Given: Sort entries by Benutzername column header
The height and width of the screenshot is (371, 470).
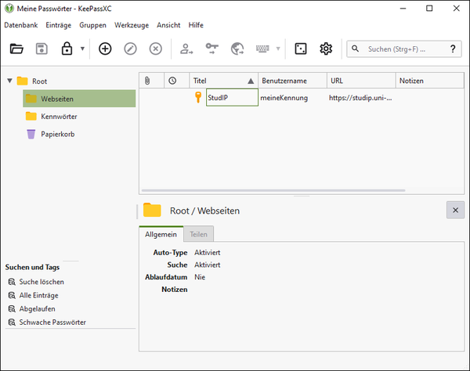Looking at the screenshot, I should click(x=292, y=81).
